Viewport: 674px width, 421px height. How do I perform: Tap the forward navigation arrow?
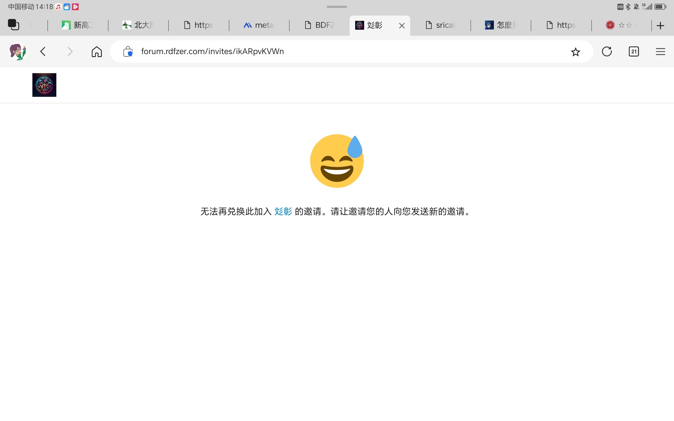pyautogui.click(x=70, y=52)
